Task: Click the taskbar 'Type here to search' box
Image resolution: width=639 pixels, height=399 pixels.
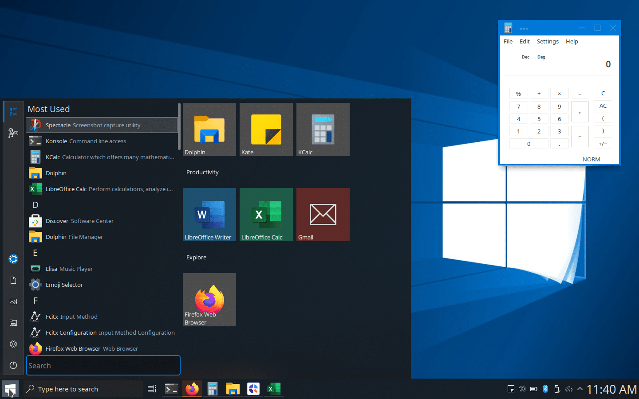Action: tap(83, 389)
